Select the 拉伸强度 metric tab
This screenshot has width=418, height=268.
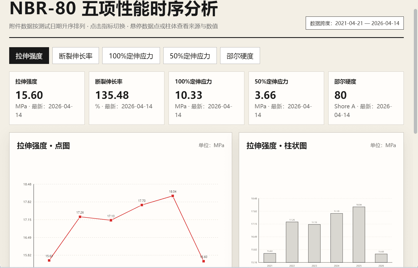click(x=29, y=56)
